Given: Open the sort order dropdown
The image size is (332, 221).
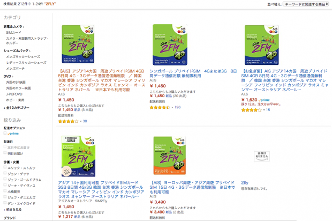Looking at the screenshot, I should tap(306, 4).
